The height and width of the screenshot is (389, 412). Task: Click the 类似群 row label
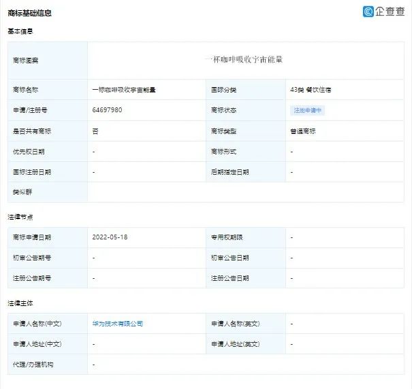click(22, 192)
